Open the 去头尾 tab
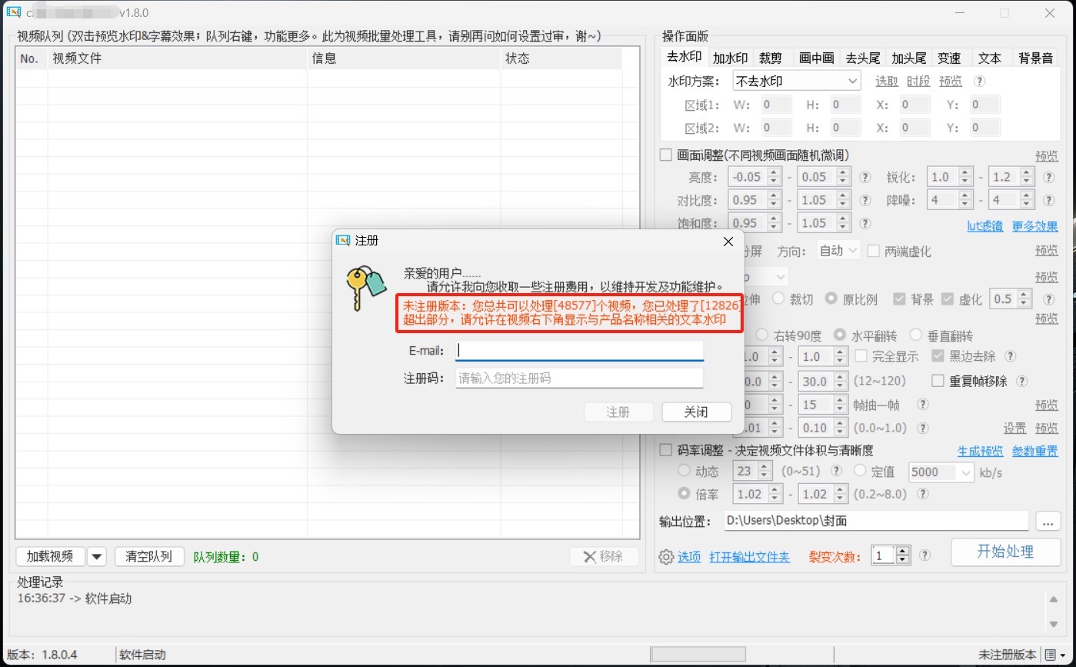The height and width of the screenshot is (667, 1076). [x=862, y=58]
